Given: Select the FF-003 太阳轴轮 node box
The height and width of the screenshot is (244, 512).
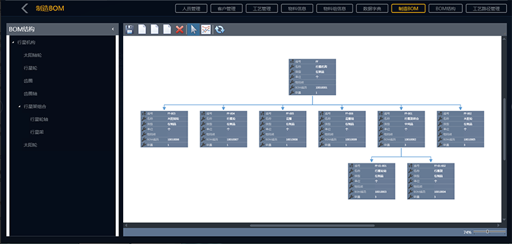Looking at the screenshot, I should point(164,129).
